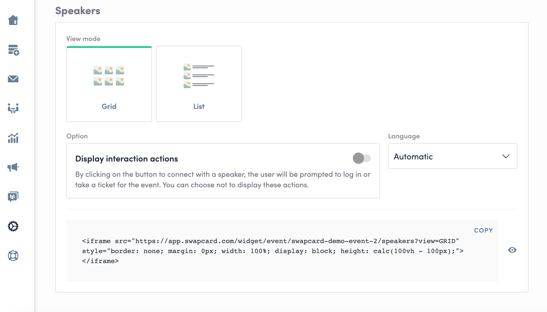This screenshot has width=547, height=312.
Task: Preview widget with the eye icon
Action: [x=512, y=250]
